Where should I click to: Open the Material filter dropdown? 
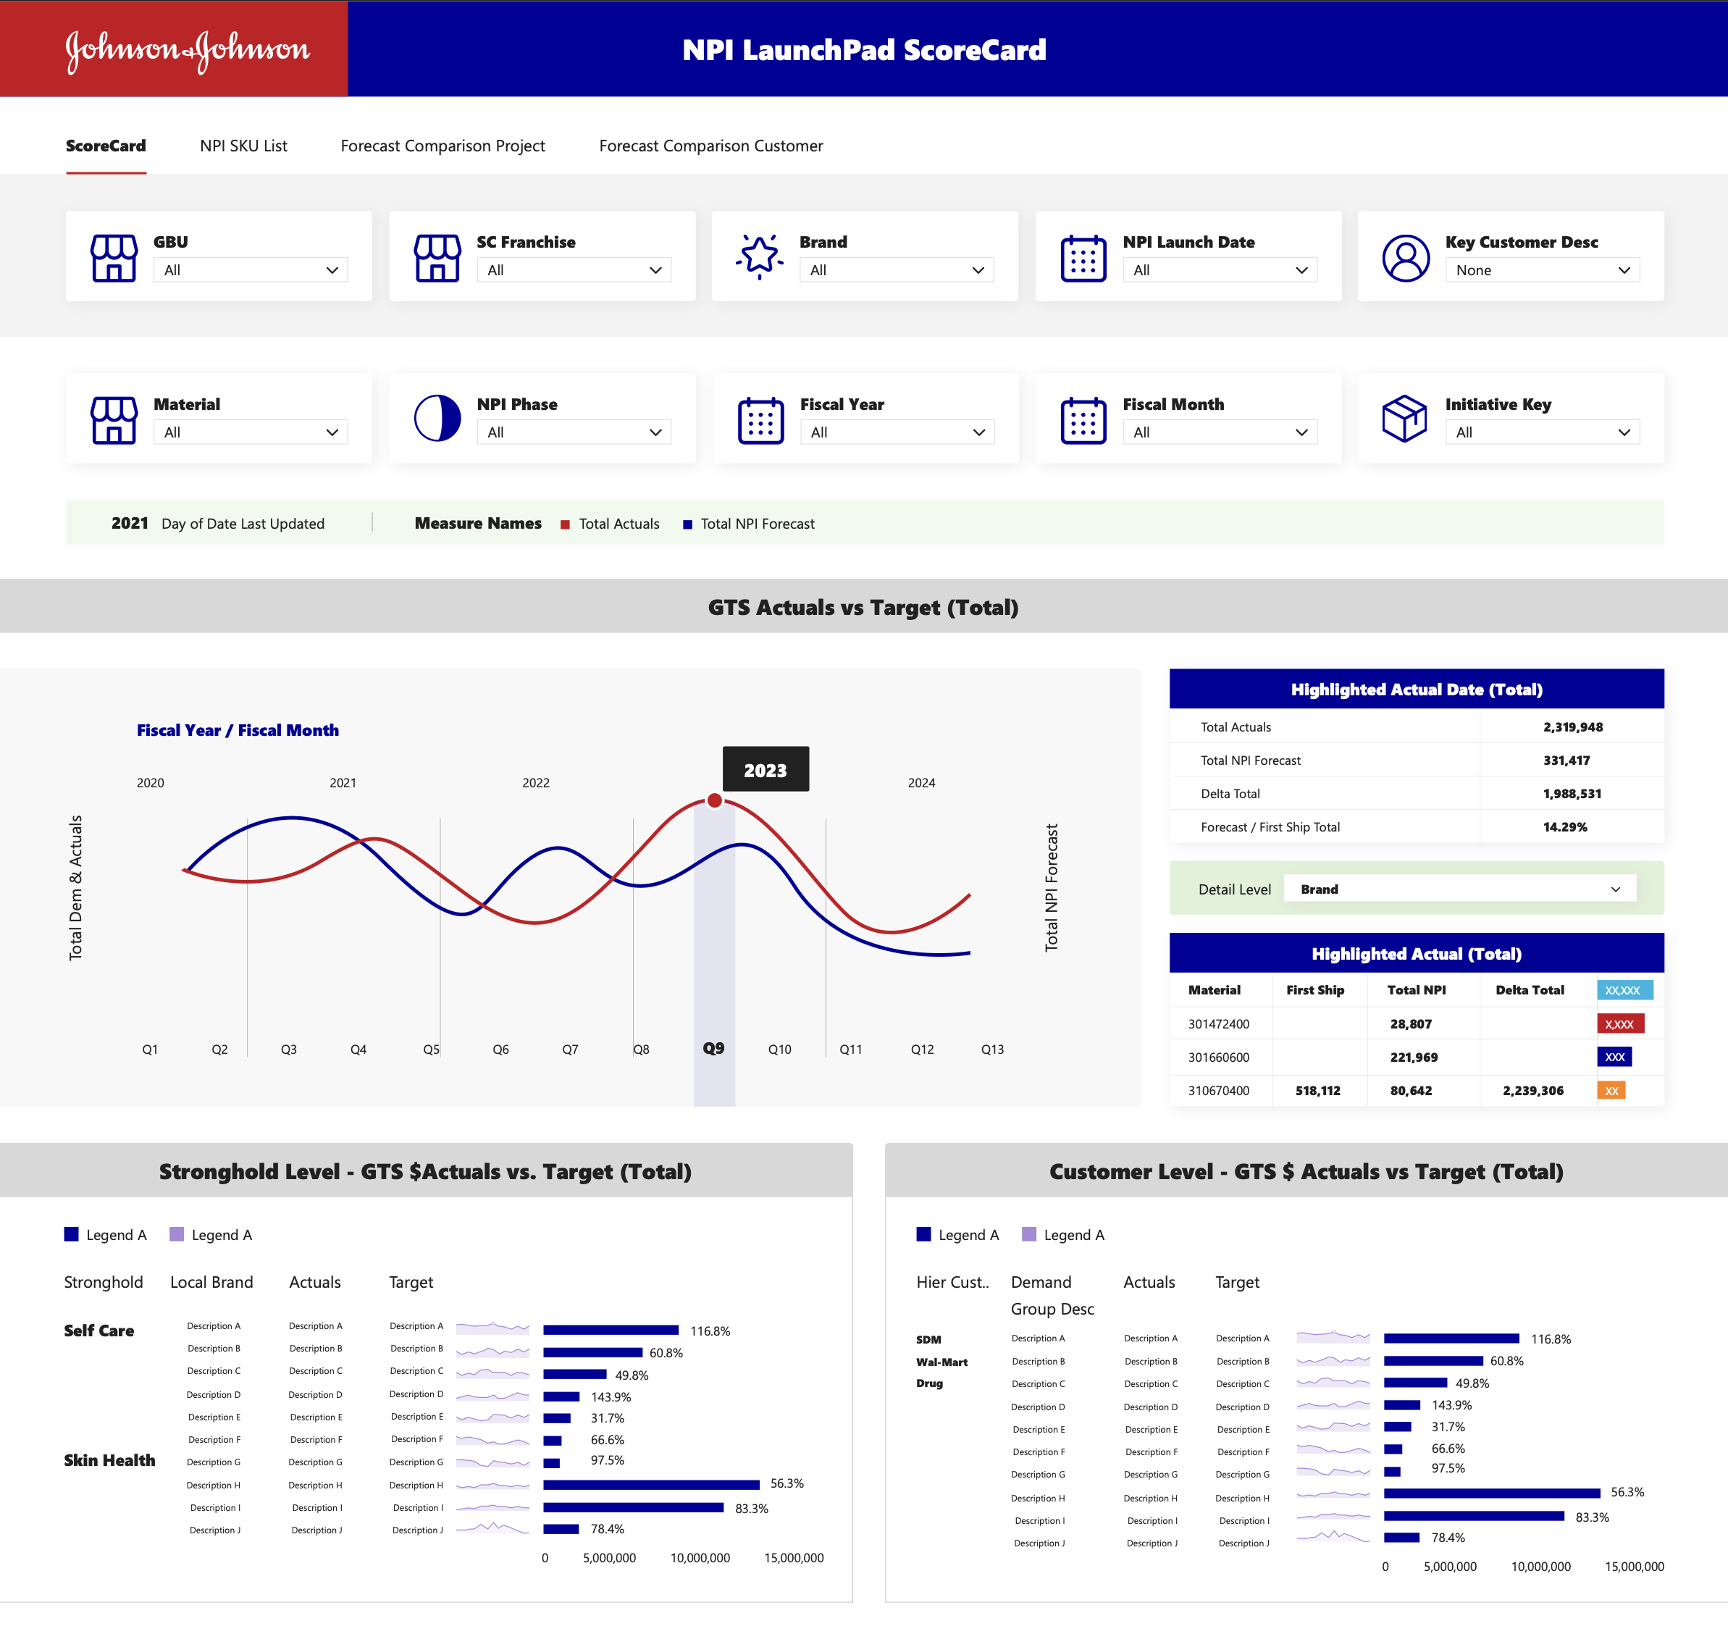click(250, 433)
